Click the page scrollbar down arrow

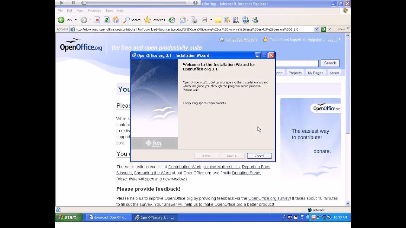[348, 204]
